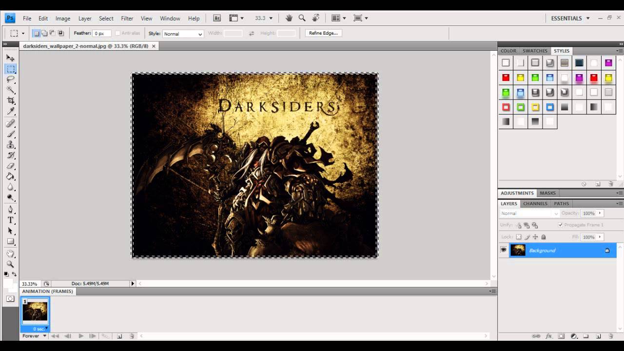Toggle Propagate Frame 1 checkbox
This screenshot has width=624, height=351.
[561, 225]
